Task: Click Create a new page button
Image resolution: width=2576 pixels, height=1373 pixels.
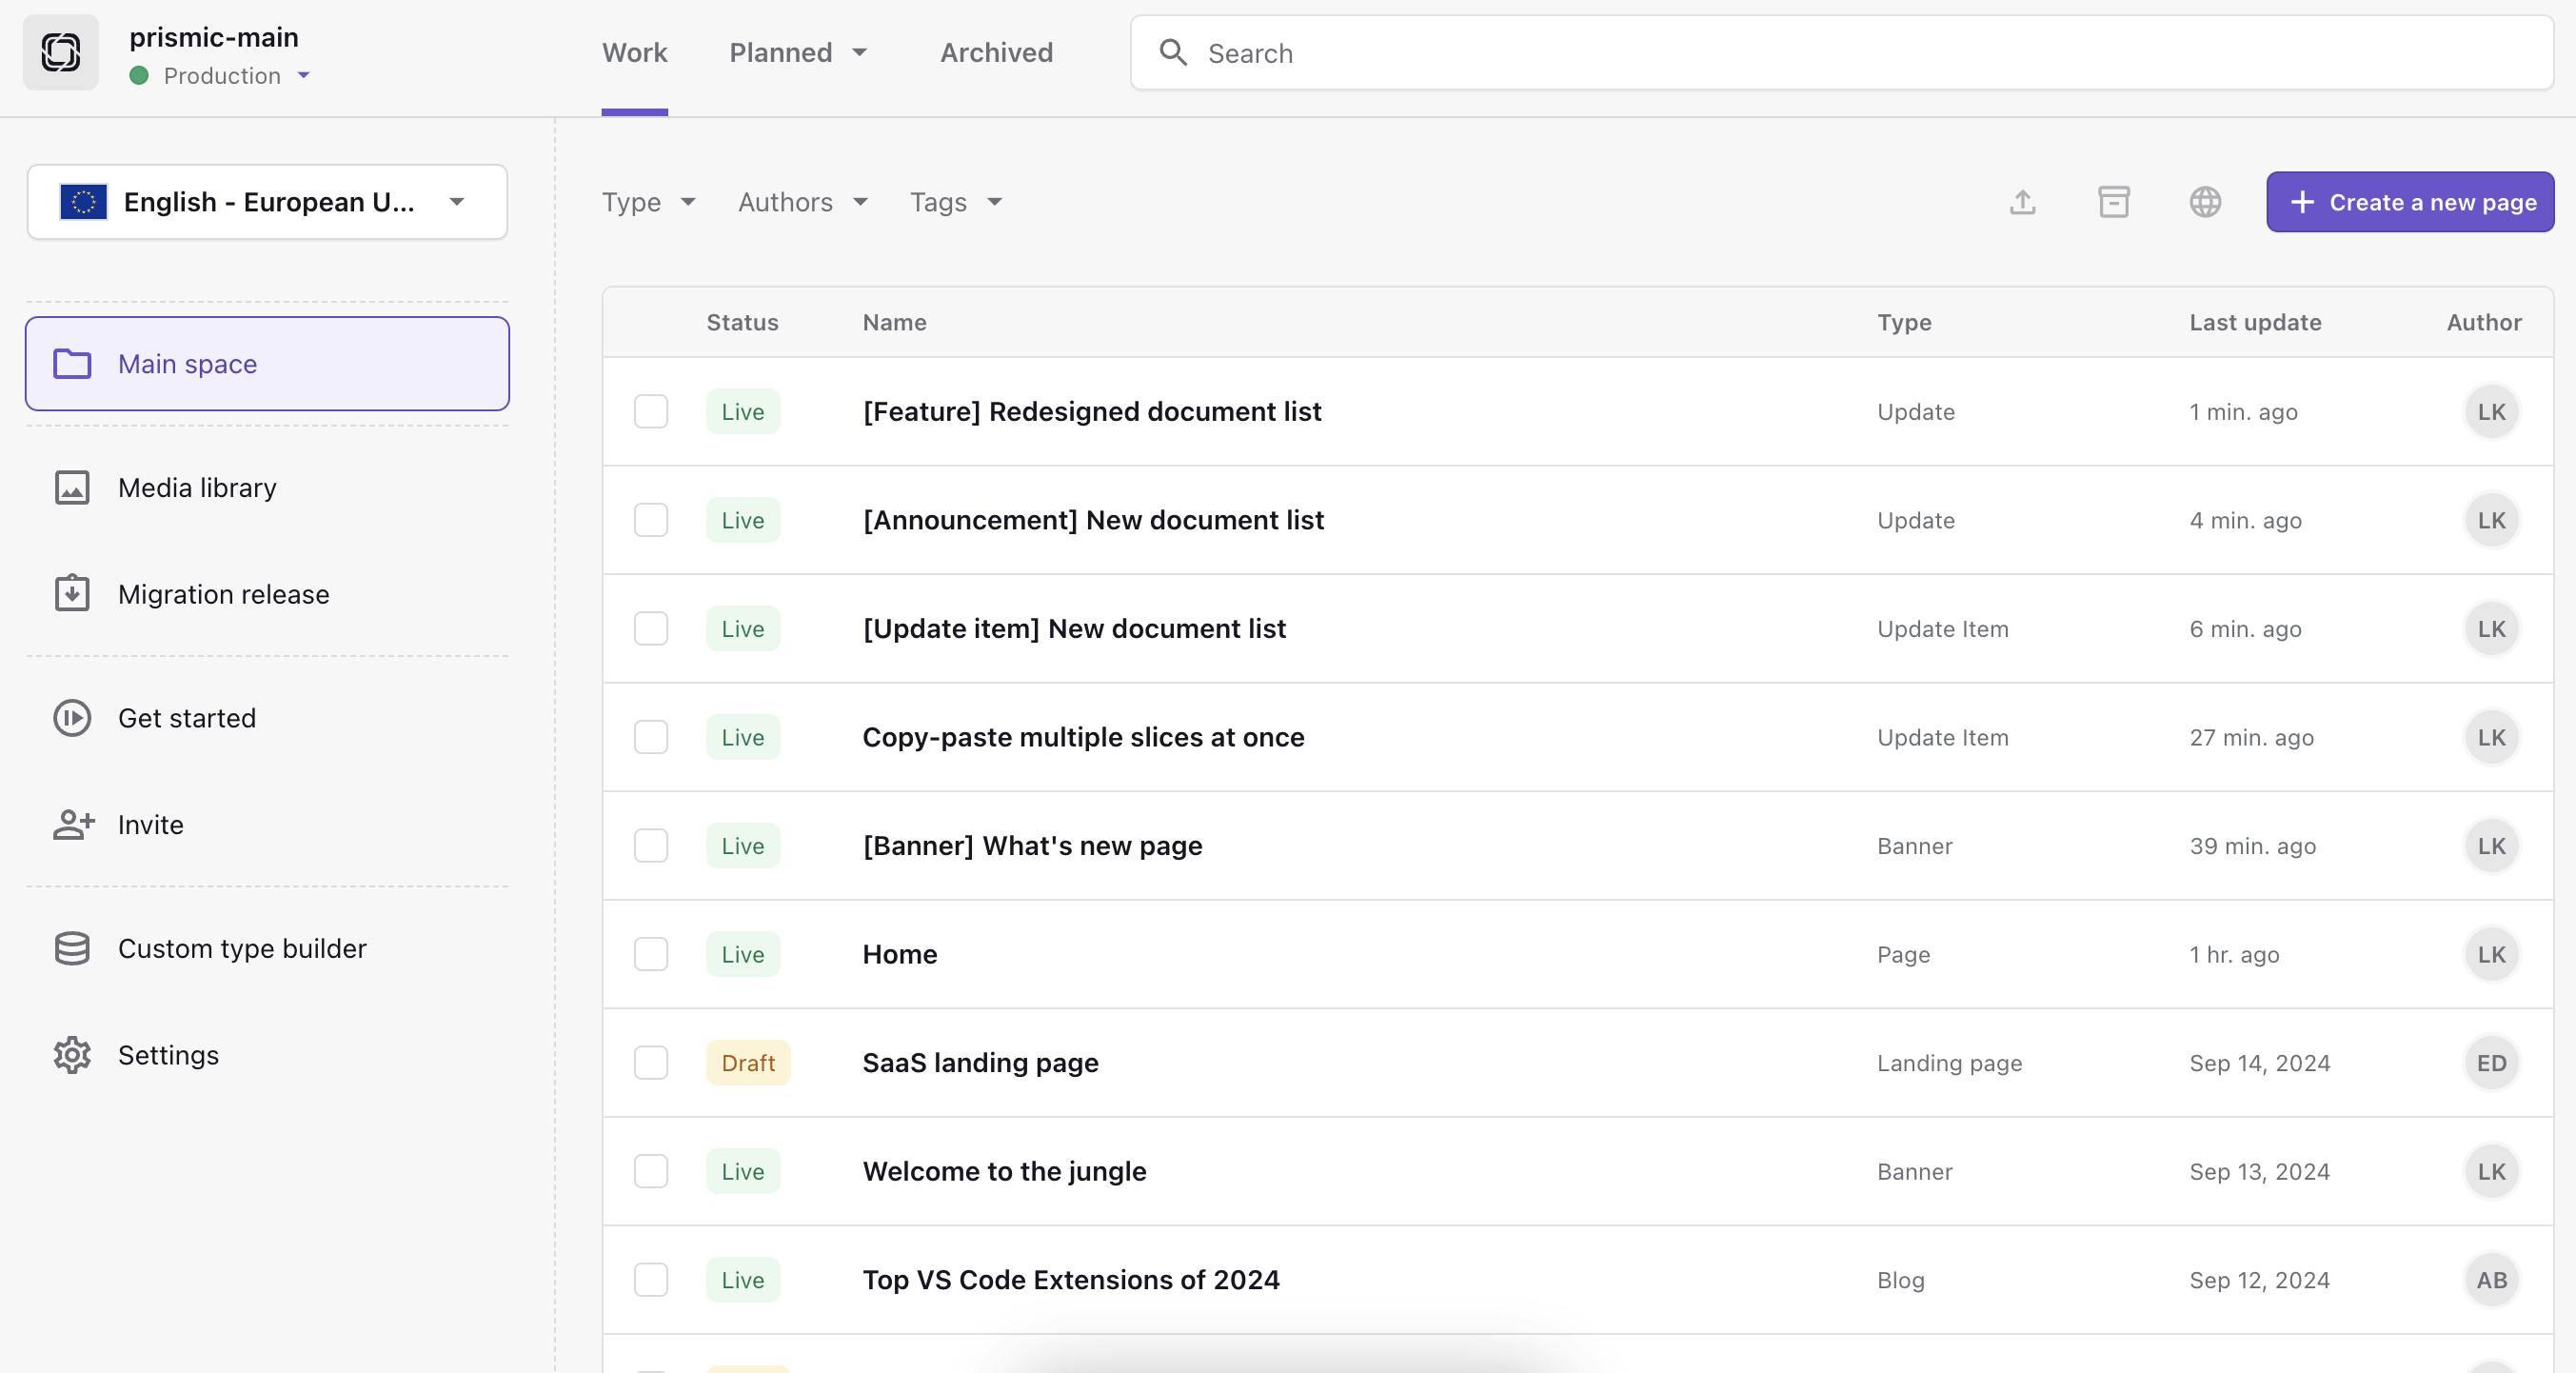Action: 2409,202
